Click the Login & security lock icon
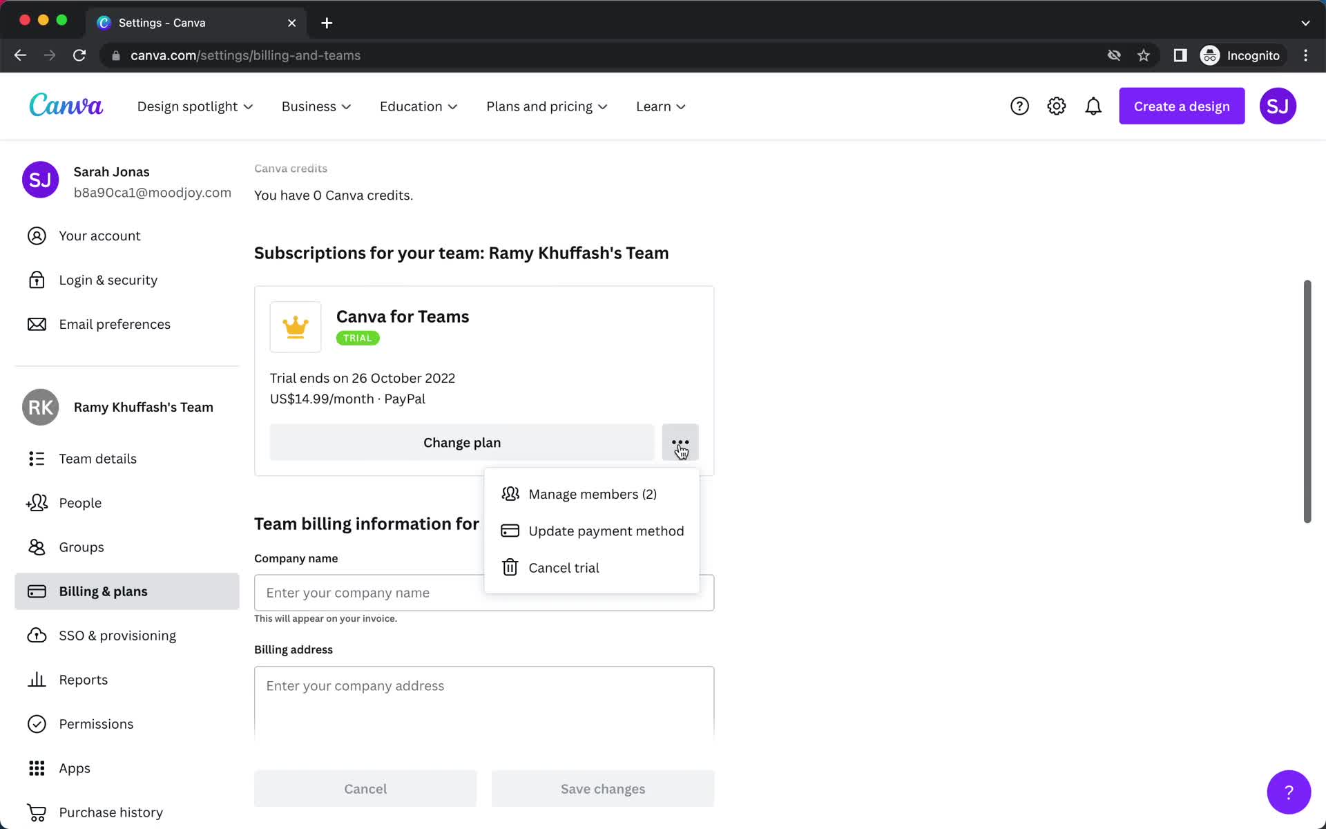Viewport: 1326px width, 829px height. (x=37, y=280)
